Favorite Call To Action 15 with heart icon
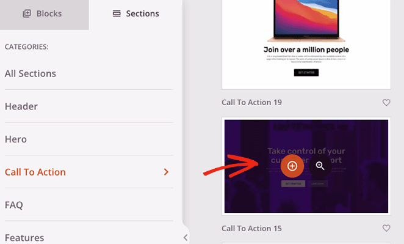The height and width of the screenshot is (244, 404). click(x=386, y=228)
